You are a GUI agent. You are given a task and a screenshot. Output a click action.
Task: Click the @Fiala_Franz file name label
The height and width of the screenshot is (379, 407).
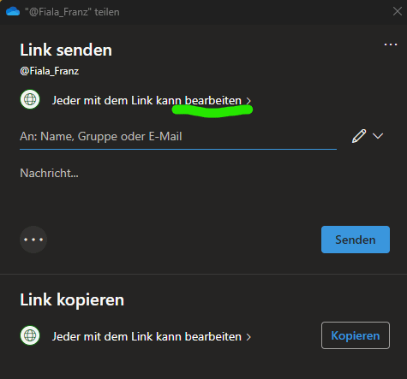50,71
